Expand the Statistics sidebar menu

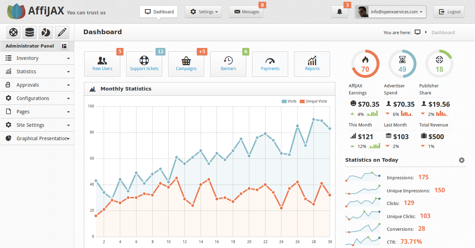37,72
